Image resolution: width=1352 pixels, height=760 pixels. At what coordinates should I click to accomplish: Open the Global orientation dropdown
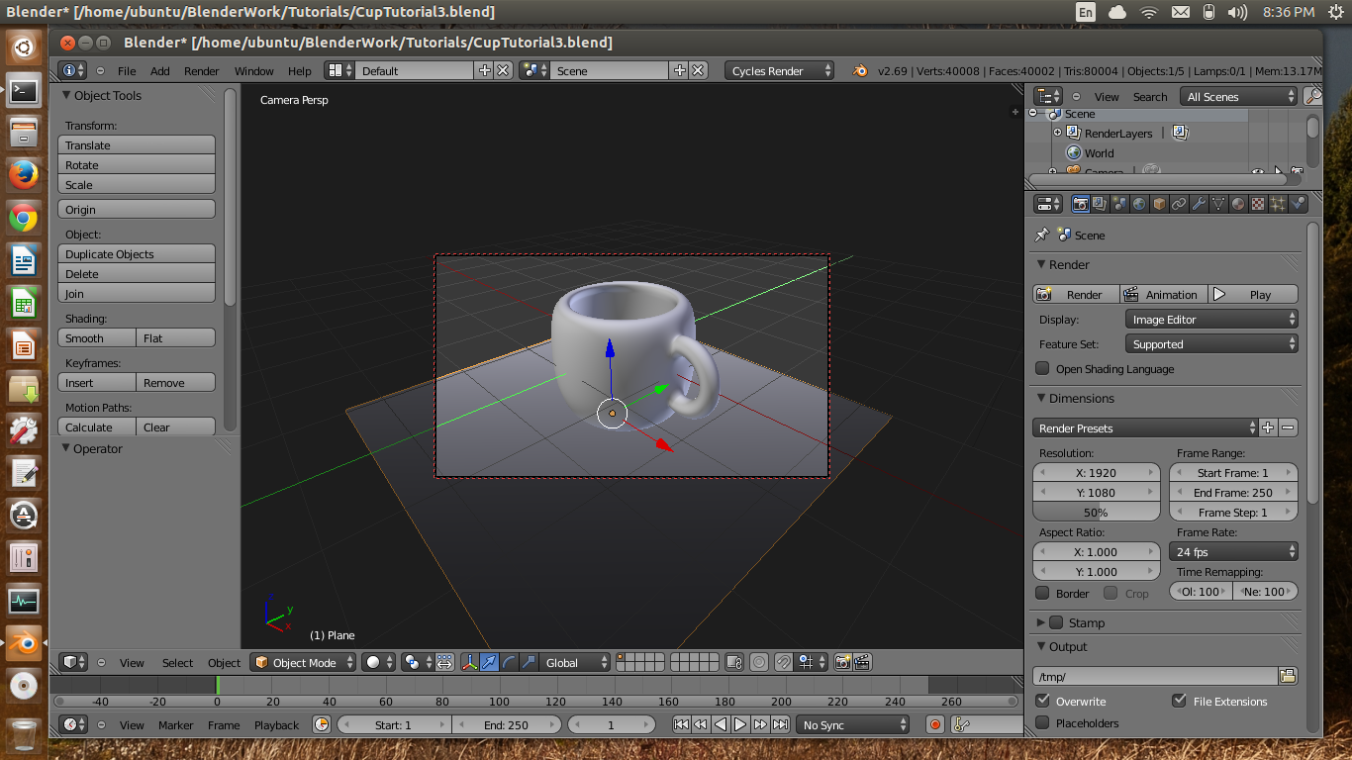click(576, 662)
